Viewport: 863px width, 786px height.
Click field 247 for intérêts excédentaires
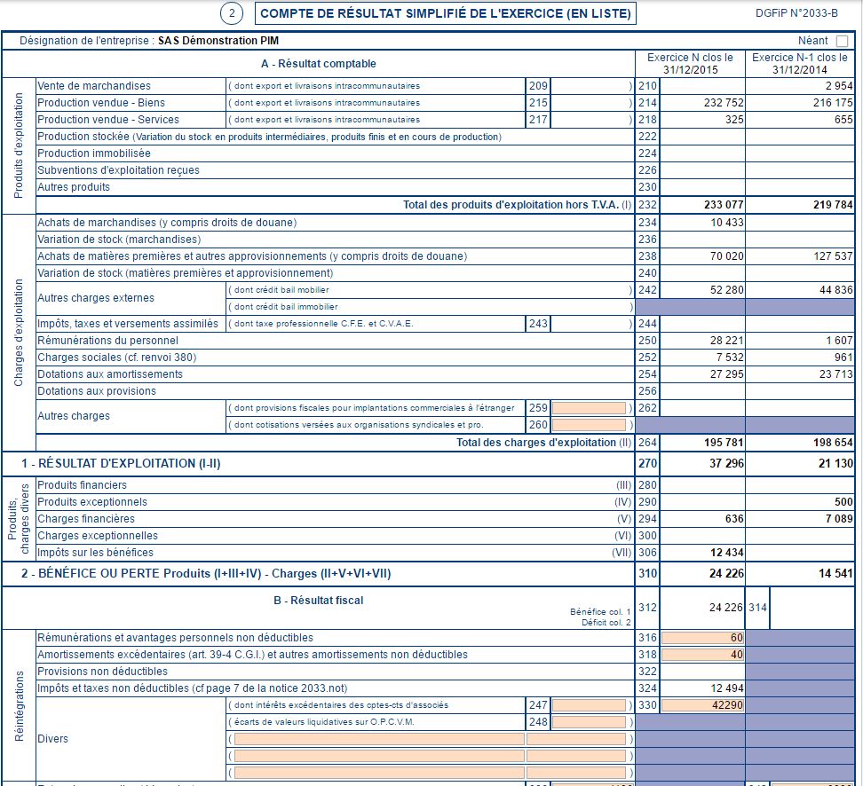[590, 704]
